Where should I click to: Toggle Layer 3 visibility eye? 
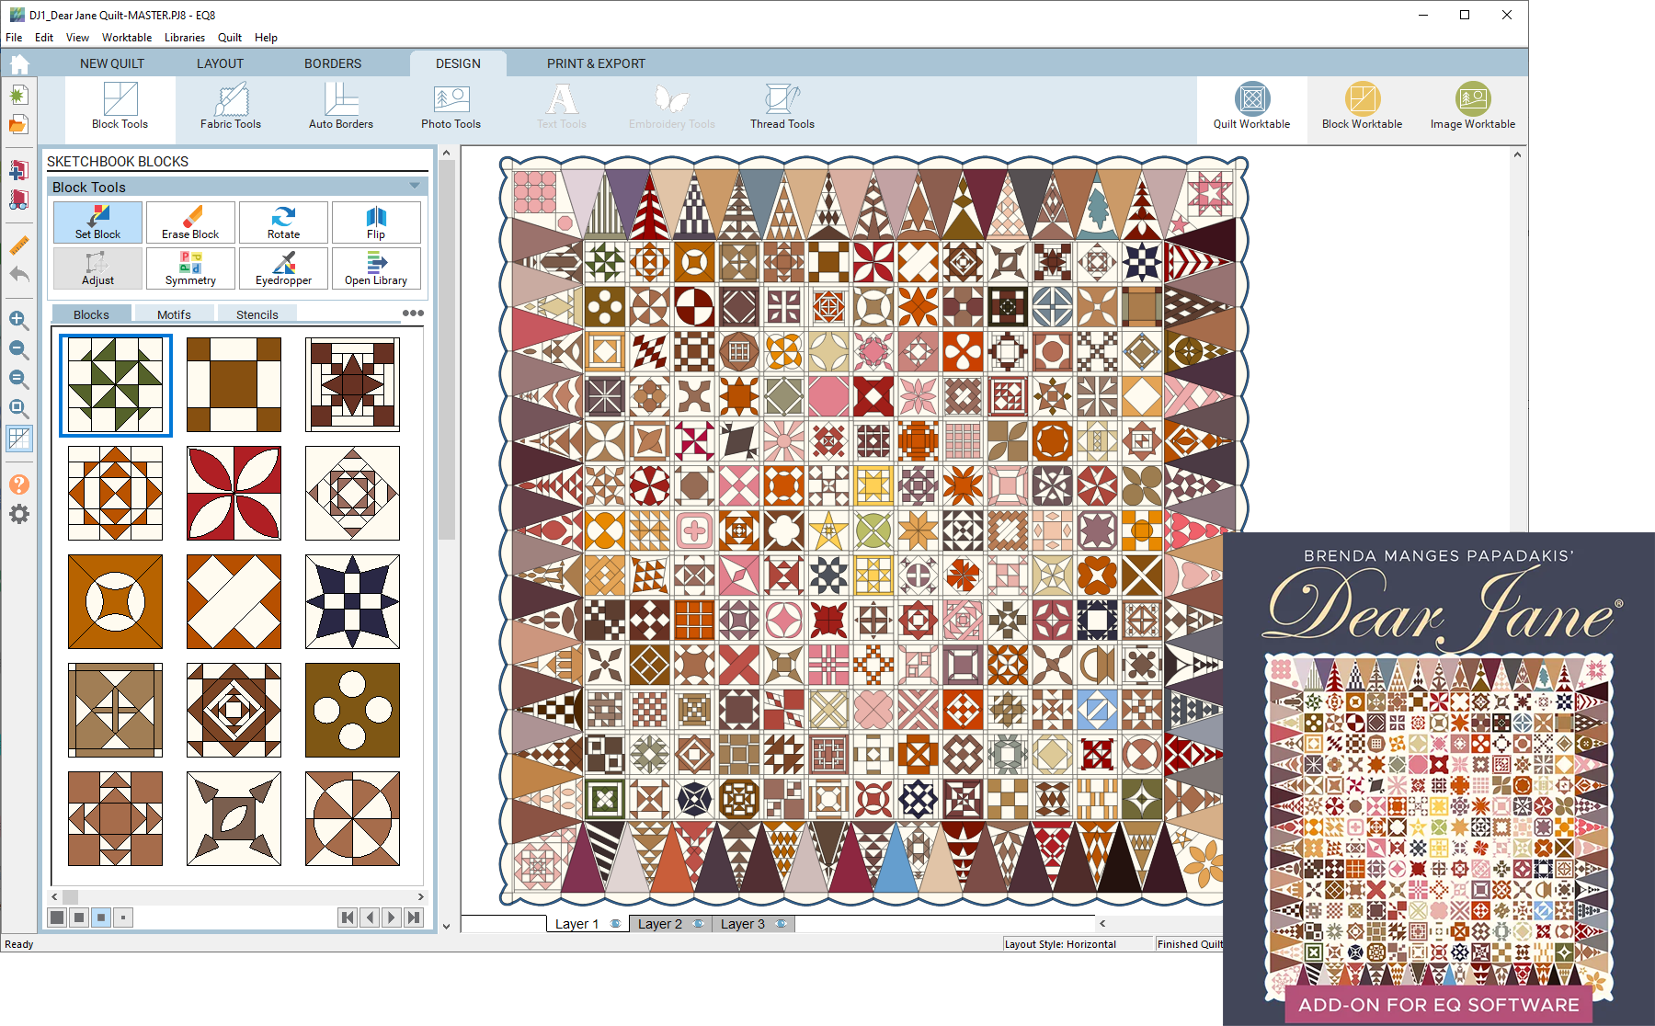tap(782, 924)
